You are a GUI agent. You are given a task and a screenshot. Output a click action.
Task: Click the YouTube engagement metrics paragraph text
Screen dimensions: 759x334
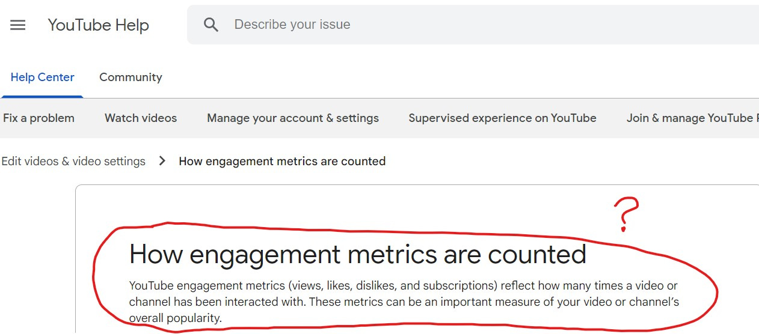404,302
